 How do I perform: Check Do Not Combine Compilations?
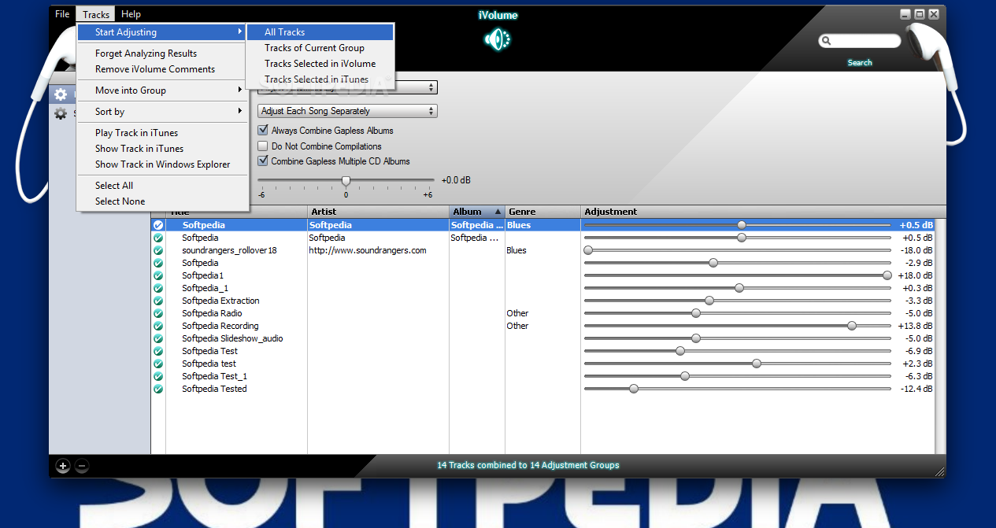pos(263,146)
